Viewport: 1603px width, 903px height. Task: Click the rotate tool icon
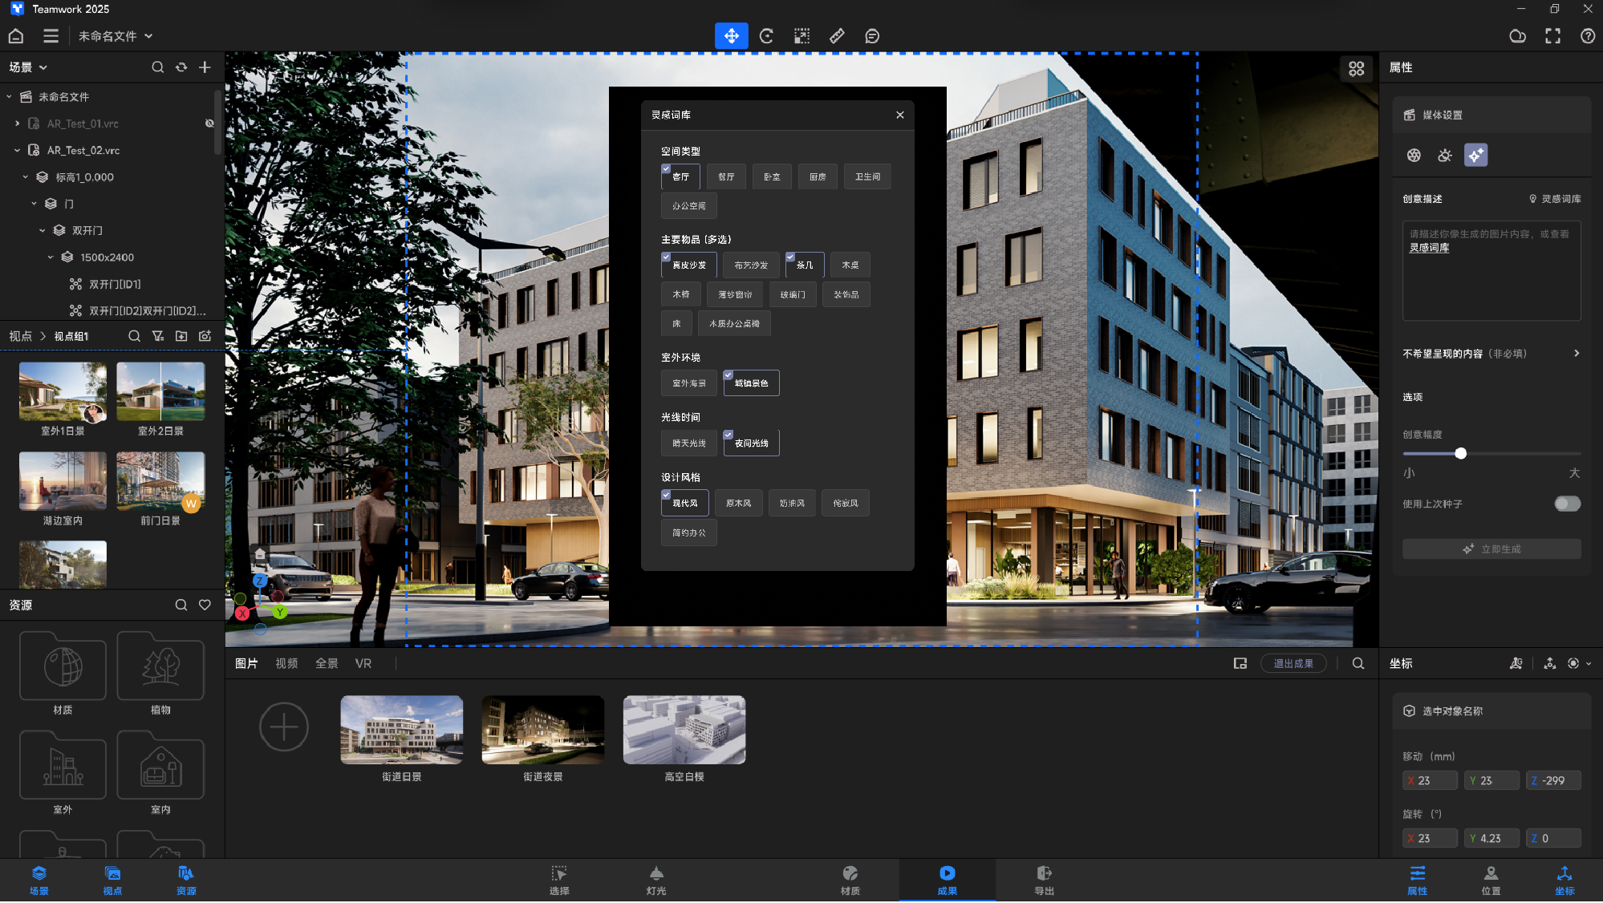[766, 36]
